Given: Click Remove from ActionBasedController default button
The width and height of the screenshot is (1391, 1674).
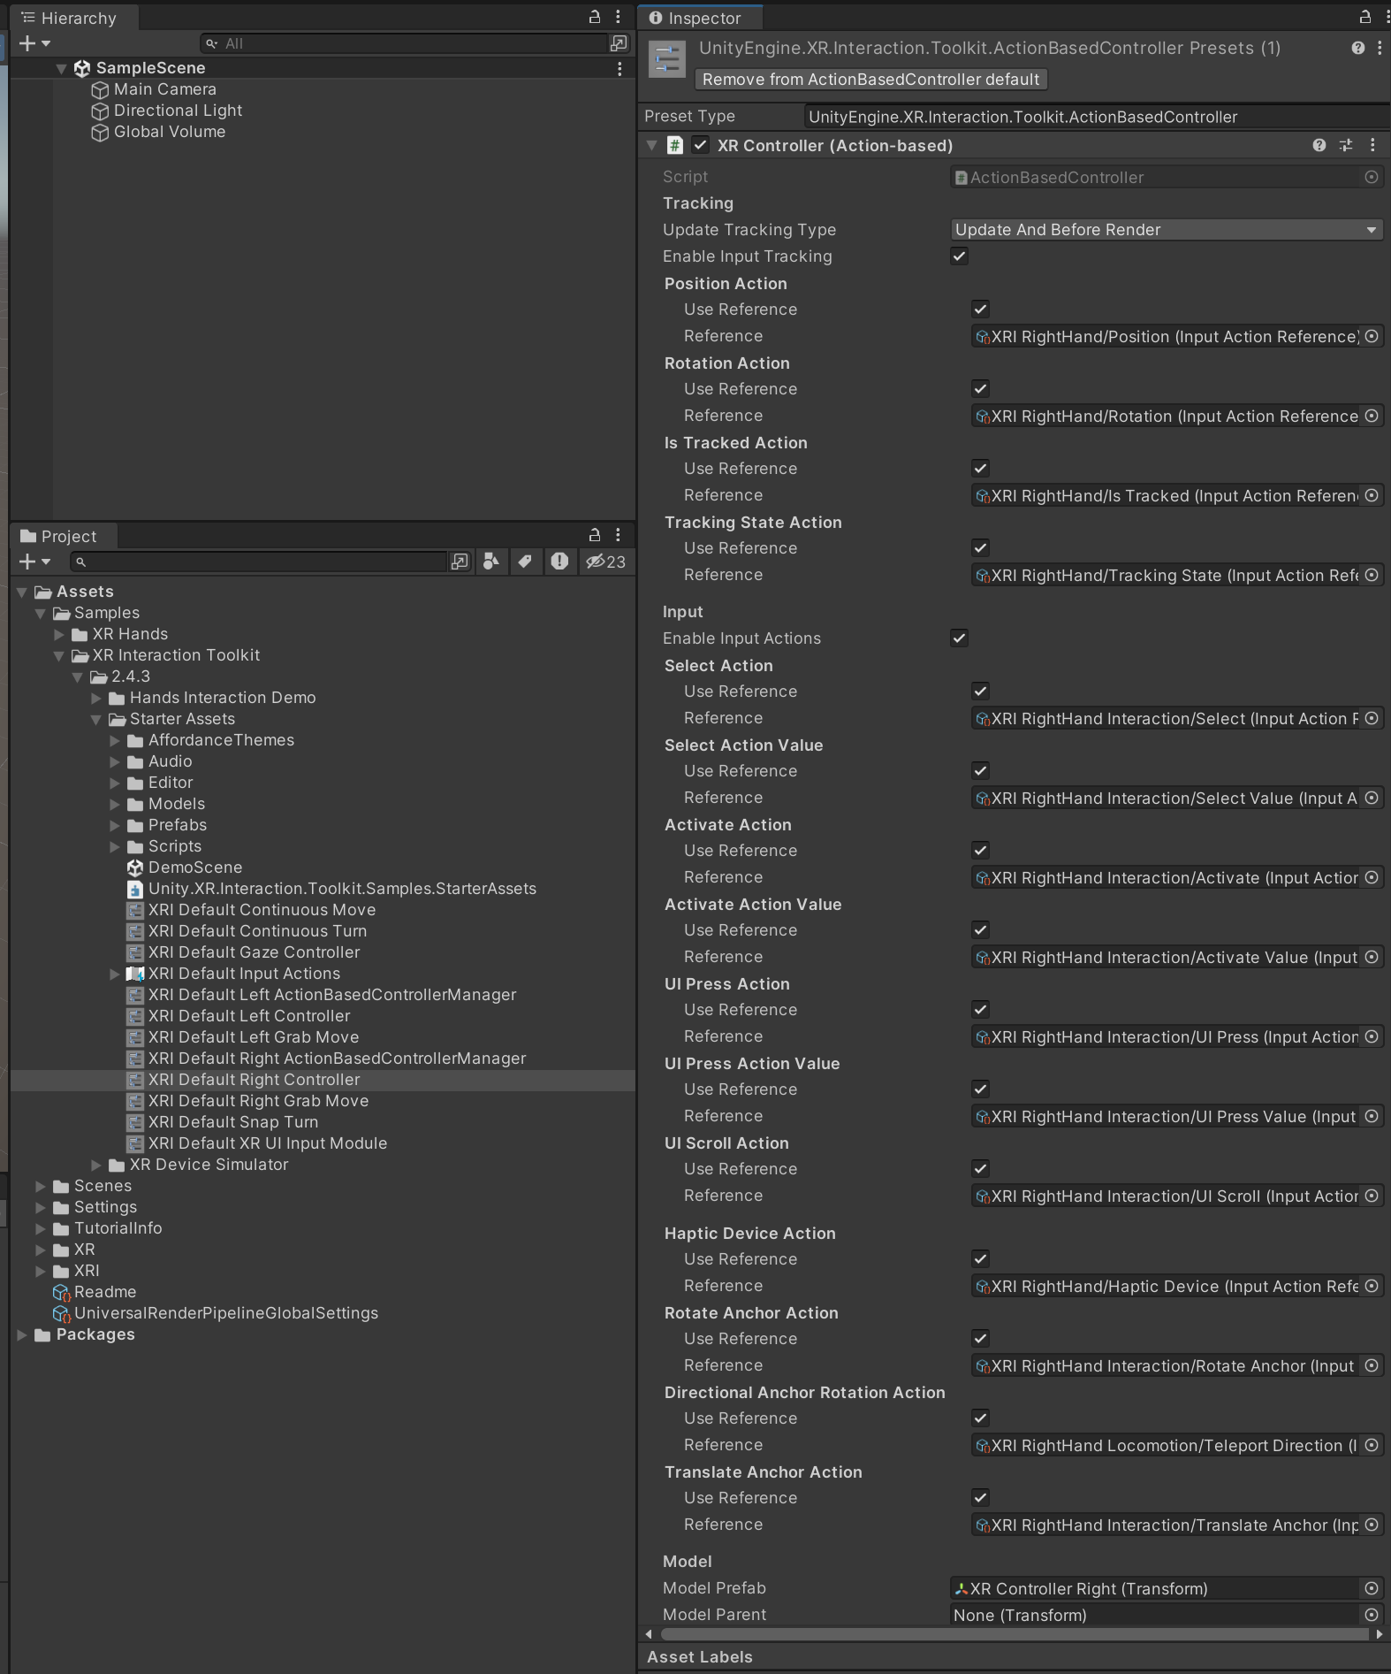Looking at the screenshot, I should [871, 80].
